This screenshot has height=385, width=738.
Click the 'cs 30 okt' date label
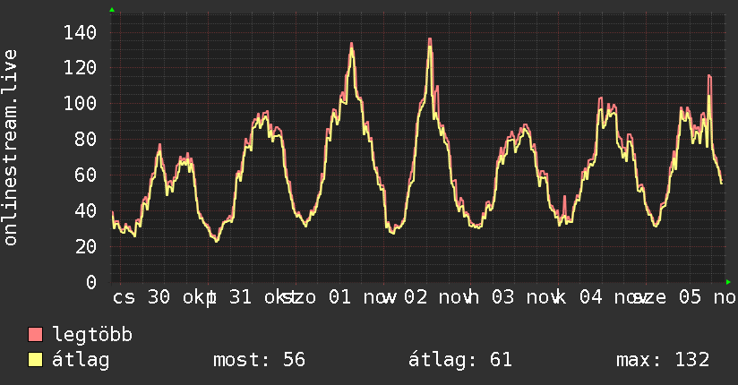(162, 297)
